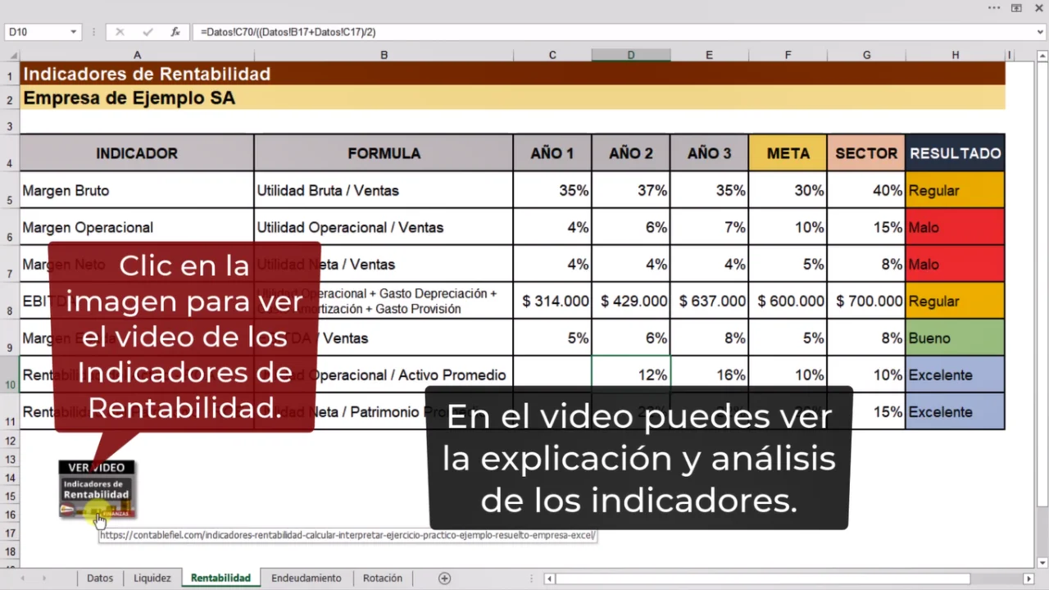This screenshot has width=1049, height=590.
Task: Click the Enter checkmark in formula bar
Action: tap(148, 32)
